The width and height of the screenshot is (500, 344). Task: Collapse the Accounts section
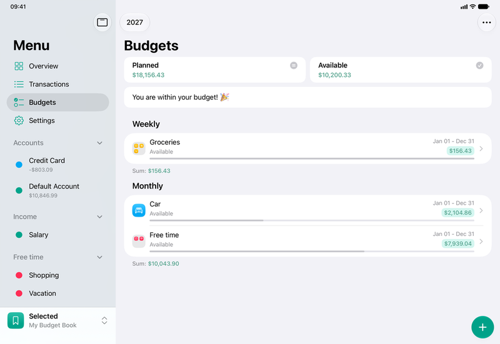[x=99, y=143]
